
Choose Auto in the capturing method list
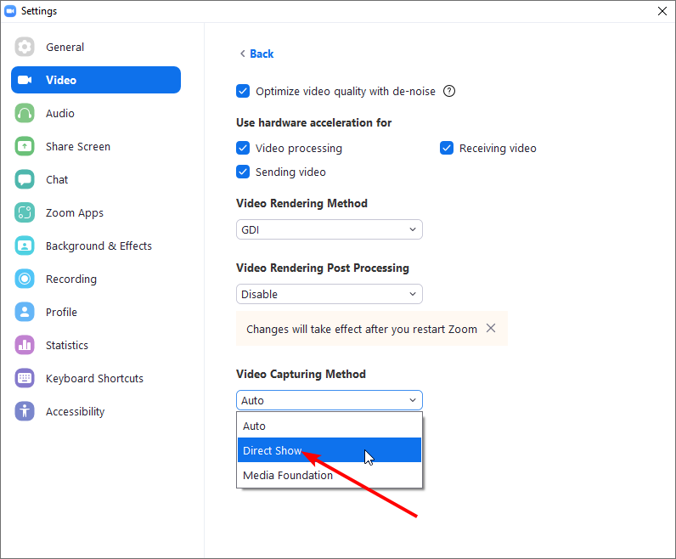330,426
